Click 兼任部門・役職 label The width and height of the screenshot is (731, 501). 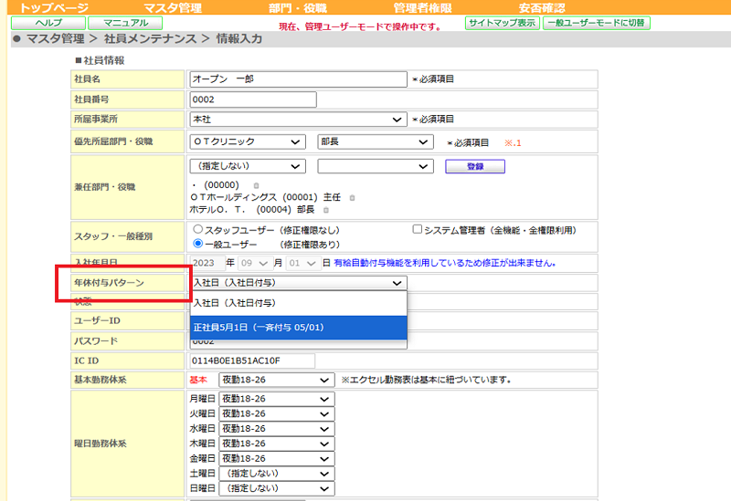(x=104, y=187)
